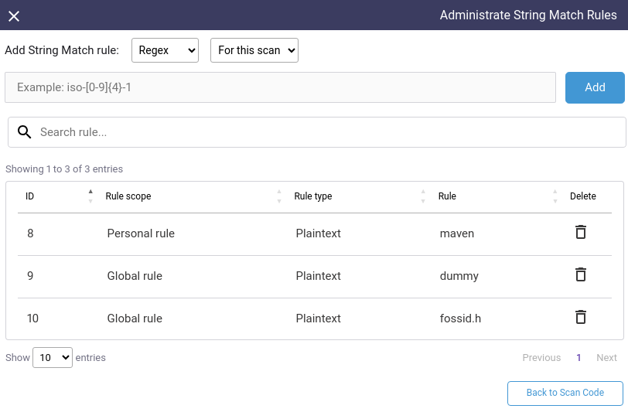Screen dimensions: 628x419
Task: Click the fossid.h rule text
Action: [x=460, y=319]
